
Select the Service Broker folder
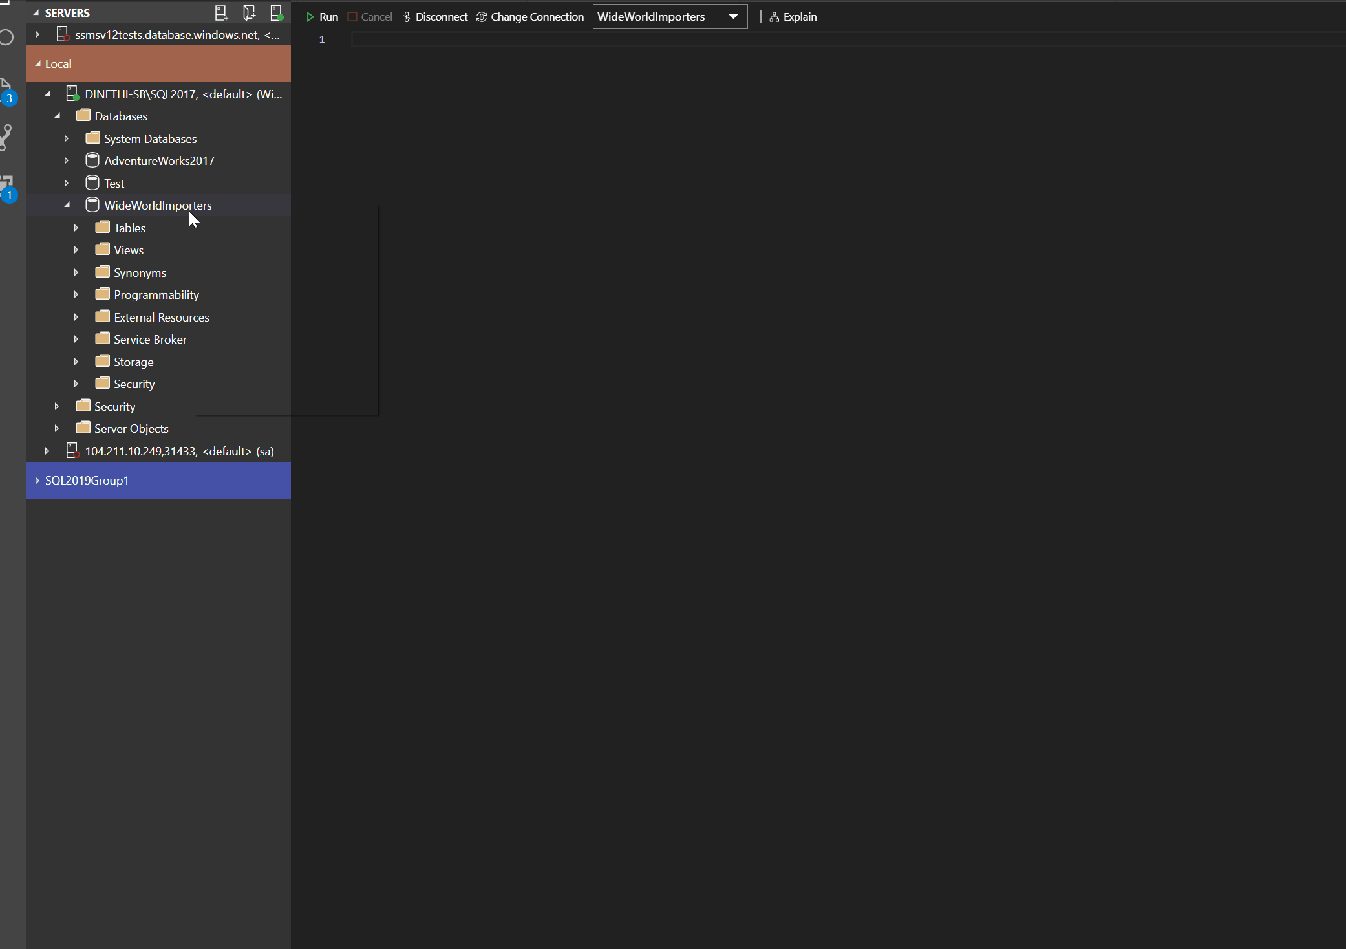149,339
